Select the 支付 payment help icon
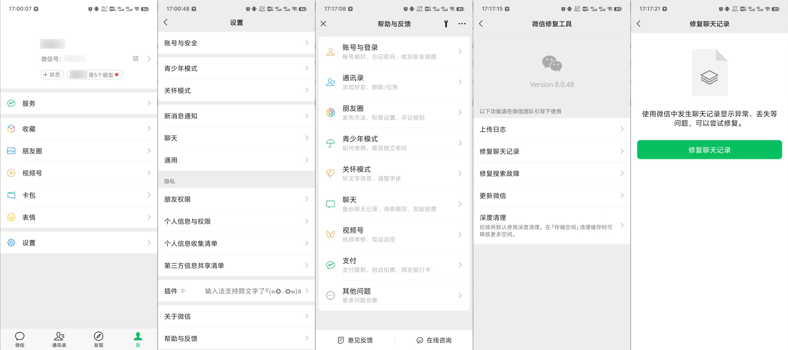This screenshot has width=788, height=350. pos(330,265)
